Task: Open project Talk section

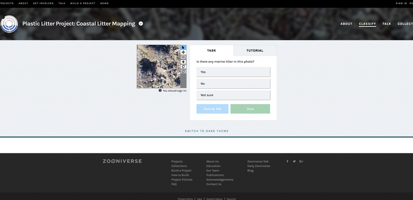Action: pos(387,24)
